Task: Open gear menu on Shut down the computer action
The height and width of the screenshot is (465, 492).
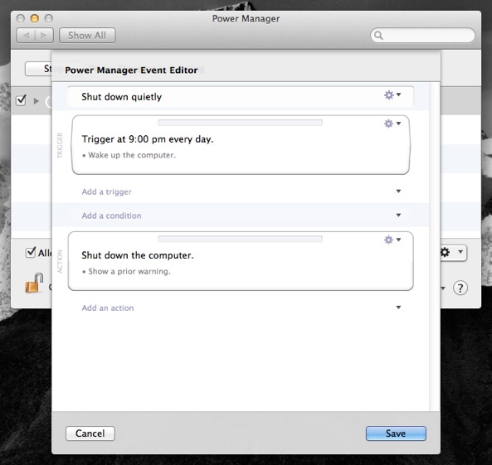Action: click(x=392, y=240)
